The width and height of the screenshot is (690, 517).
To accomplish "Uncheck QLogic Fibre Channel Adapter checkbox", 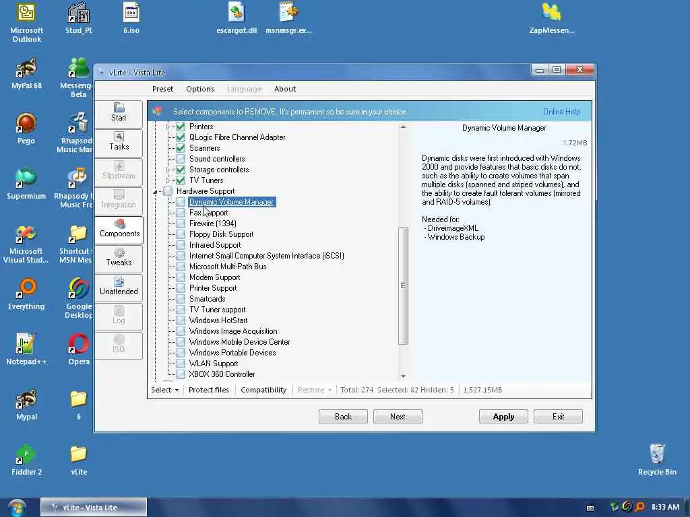I will tap(181, 137).
